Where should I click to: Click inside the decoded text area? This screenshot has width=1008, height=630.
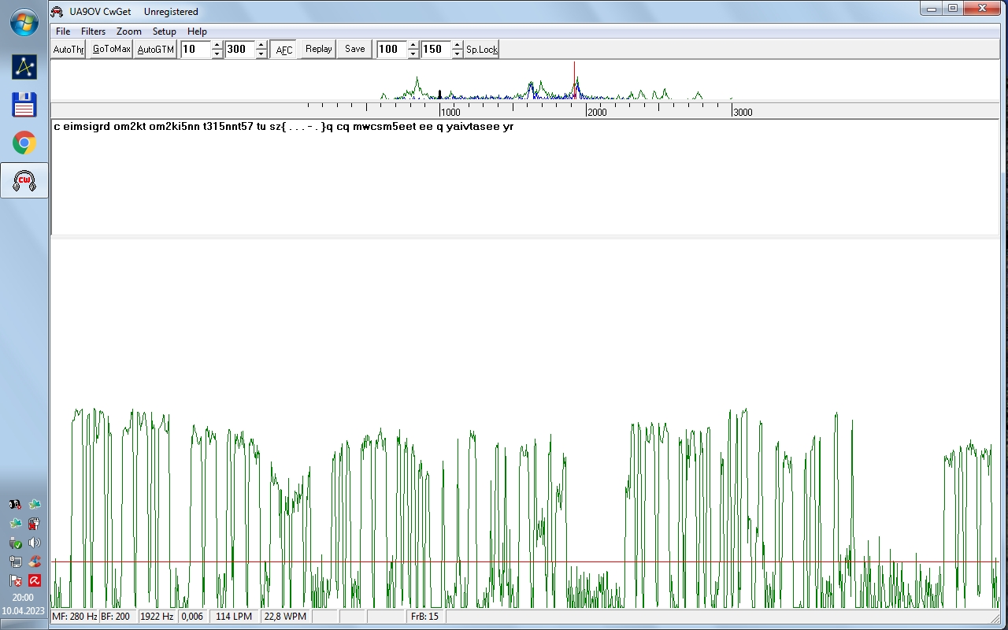(520, 181)
